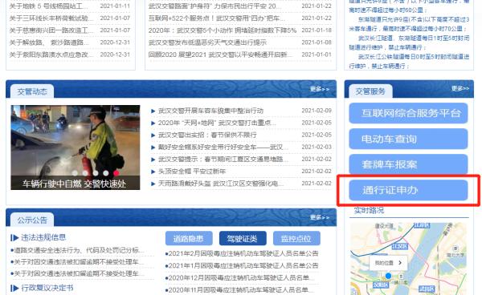Open the real-time traffic map

[x=409, y=258]
